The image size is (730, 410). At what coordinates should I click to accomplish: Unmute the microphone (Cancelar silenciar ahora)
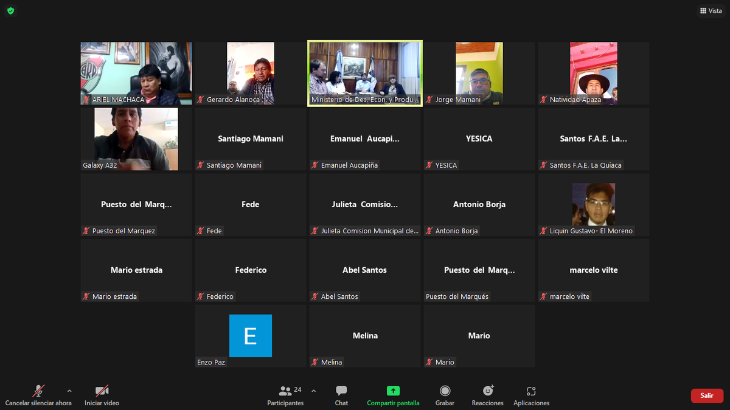(x=38, y=395)
